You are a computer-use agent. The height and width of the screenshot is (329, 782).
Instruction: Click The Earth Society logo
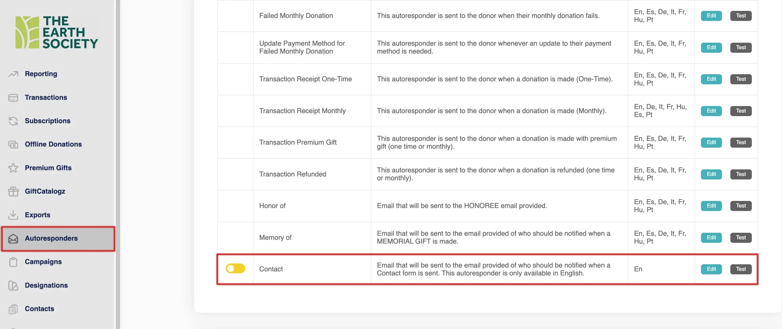click(57, 32)
